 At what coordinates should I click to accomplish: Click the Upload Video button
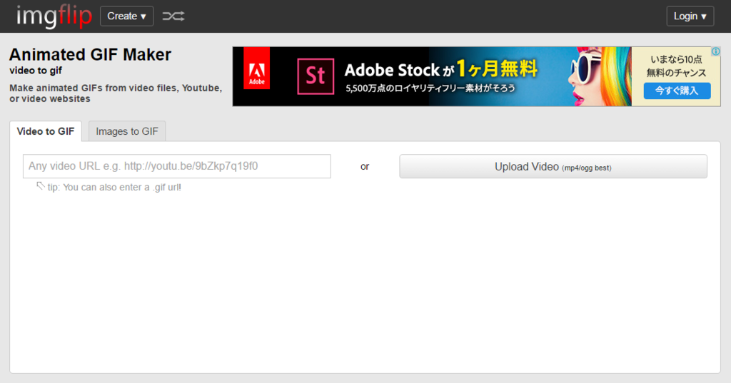[553, 167]
